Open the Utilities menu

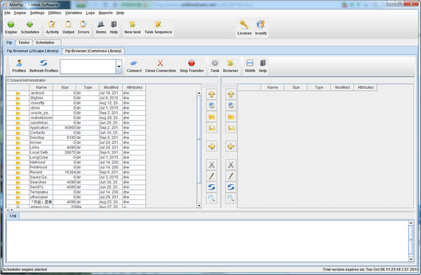click(x=55, y=13)
